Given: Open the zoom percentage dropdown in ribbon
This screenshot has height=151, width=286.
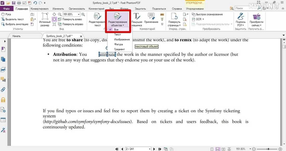Looking at the screenshot, I should coord(79,15).
